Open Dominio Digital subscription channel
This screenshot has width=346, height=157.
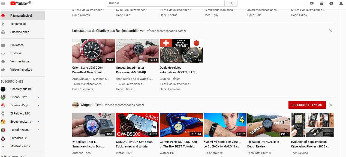tap(22, 105)
